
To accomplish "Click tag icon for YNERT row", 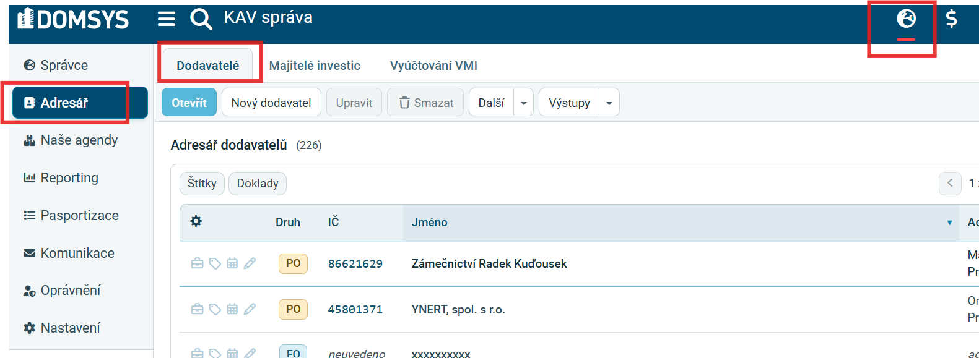I will coord(215,309).
